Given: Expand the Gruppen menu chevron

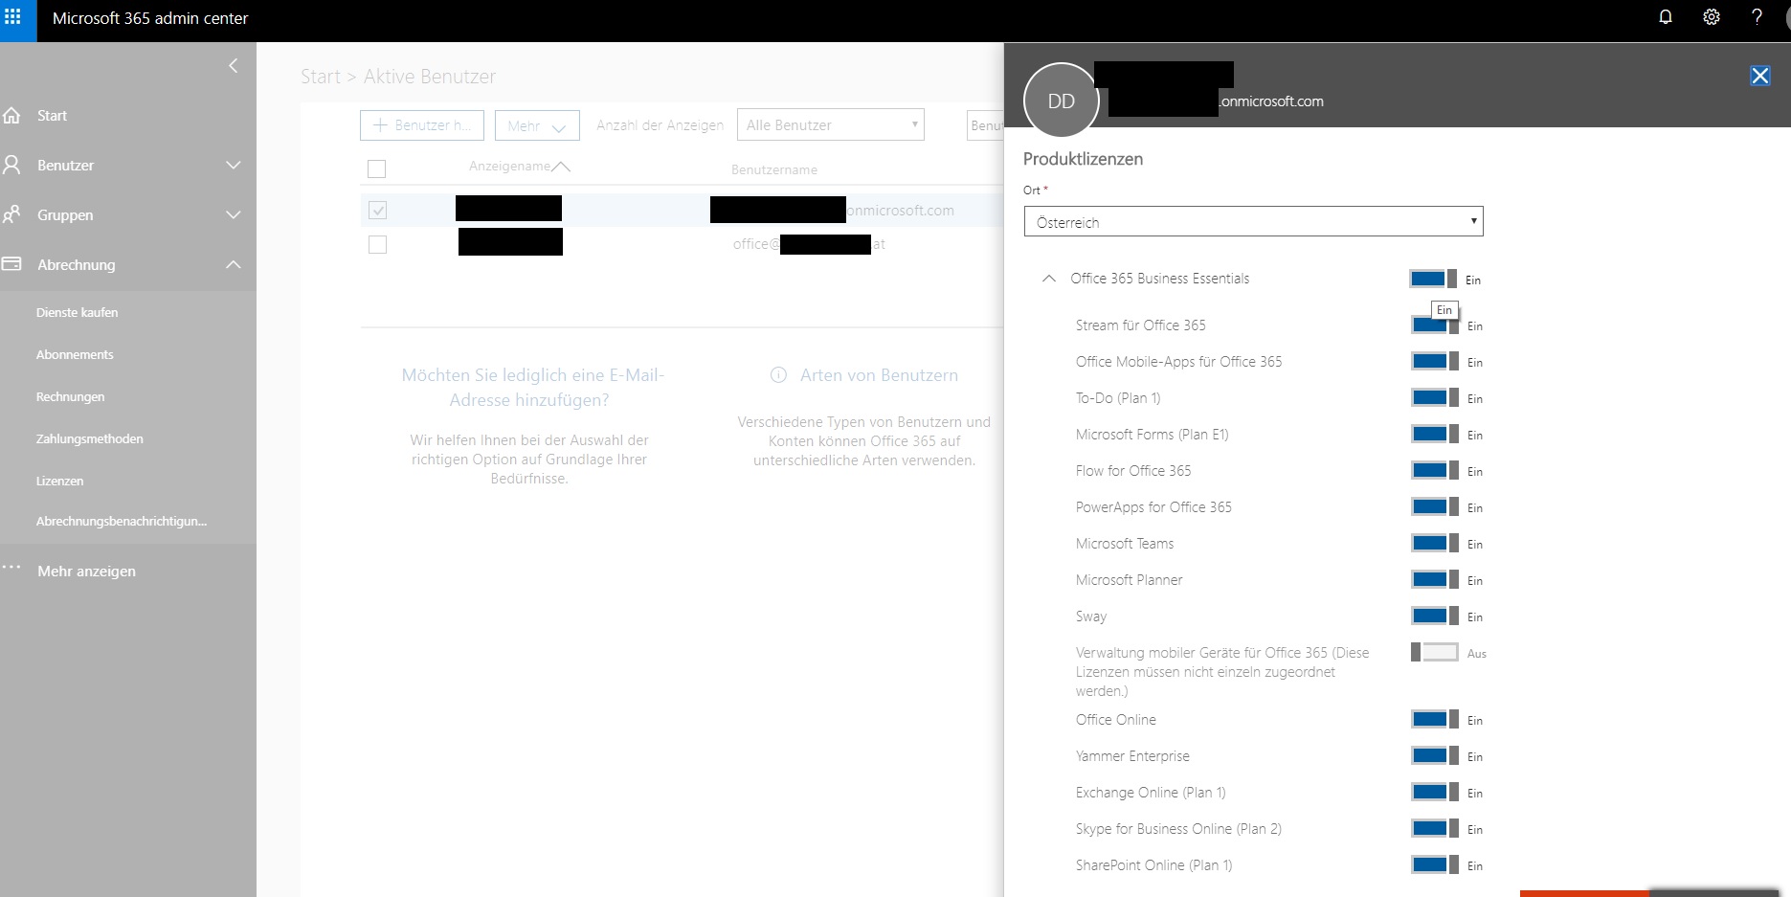Looking at the screenshot, I should pos(234,214).
